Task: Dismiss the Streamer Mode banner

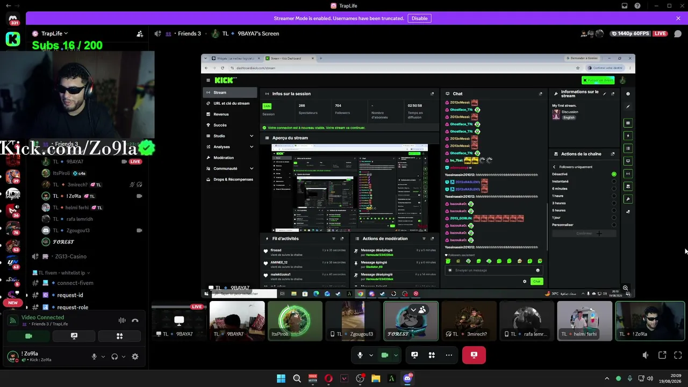Action: (x=678, y=18)
